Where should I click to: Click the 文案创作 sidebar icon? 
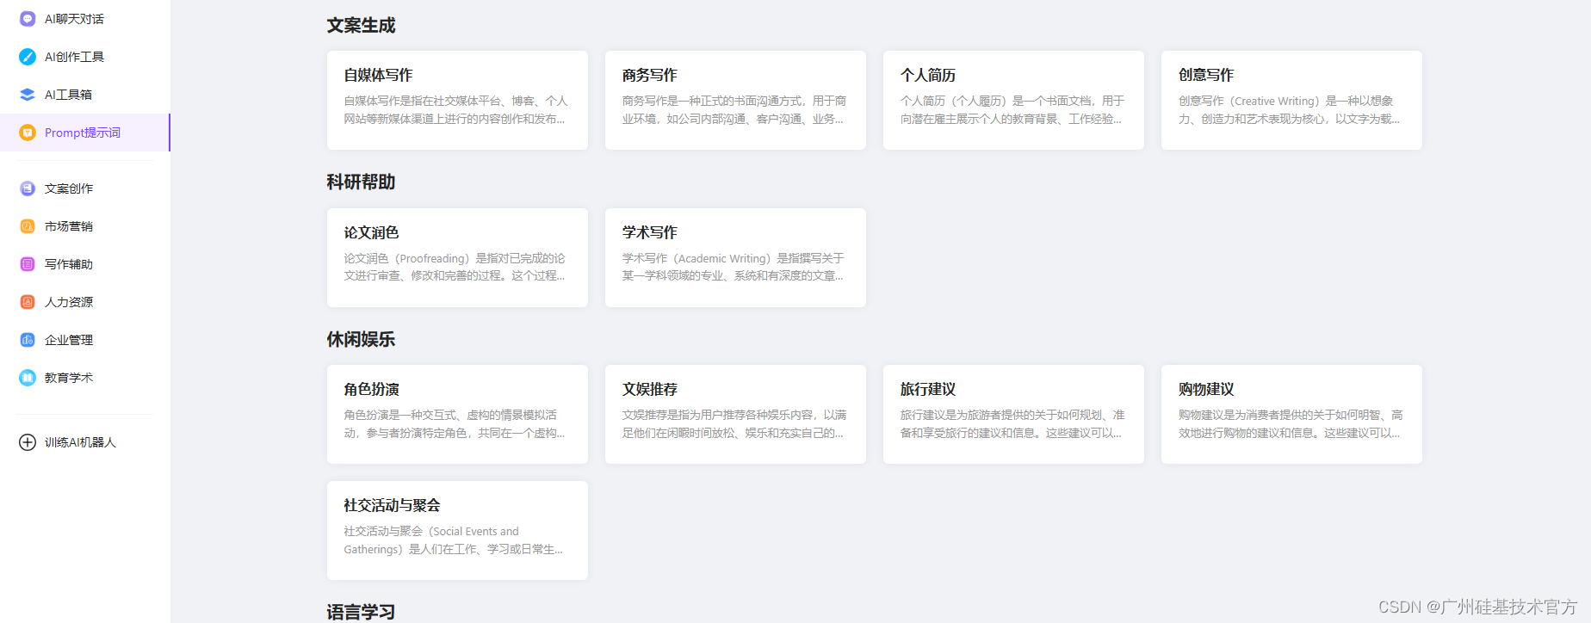pyautogui.click(x=28, y=188)
